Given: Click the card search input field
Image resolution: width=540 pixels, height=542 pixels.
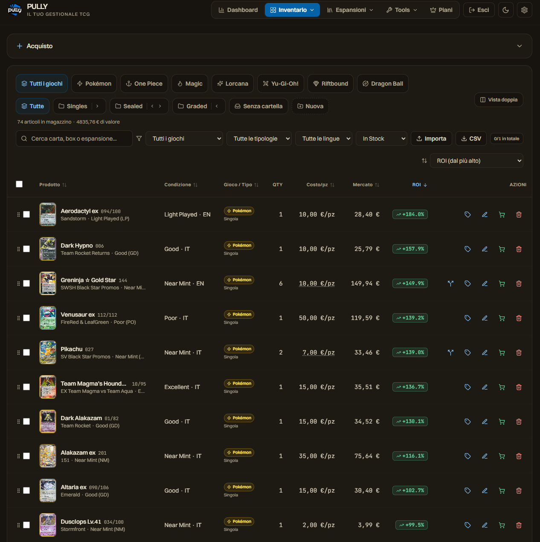Looking at the screenshot, I should click(74, 138).
